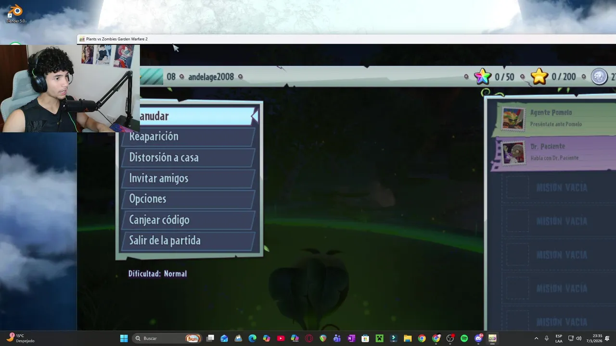Open the Windows Start menu
This screenshot has height=346, width=616.
[x=124, y=338]
